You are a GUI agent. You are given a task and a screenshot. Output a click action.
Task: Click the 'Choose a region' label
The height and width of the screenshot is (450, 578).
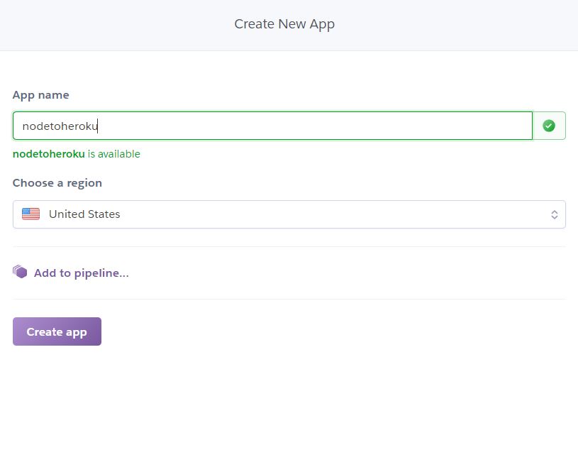coord(57,183)
